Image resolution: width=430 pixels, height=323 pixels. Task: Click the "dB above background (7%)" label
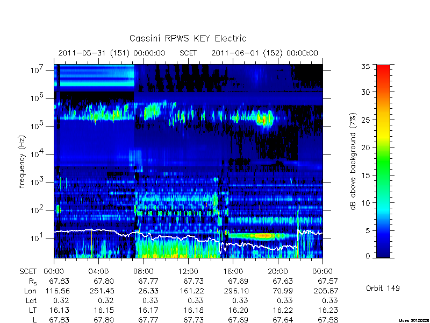coord(353,161)
